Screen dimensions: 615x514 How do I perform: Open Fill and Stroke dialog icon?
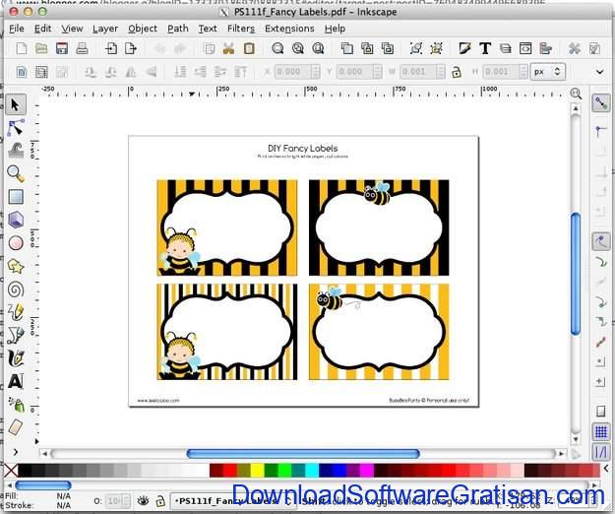point(464,48)
